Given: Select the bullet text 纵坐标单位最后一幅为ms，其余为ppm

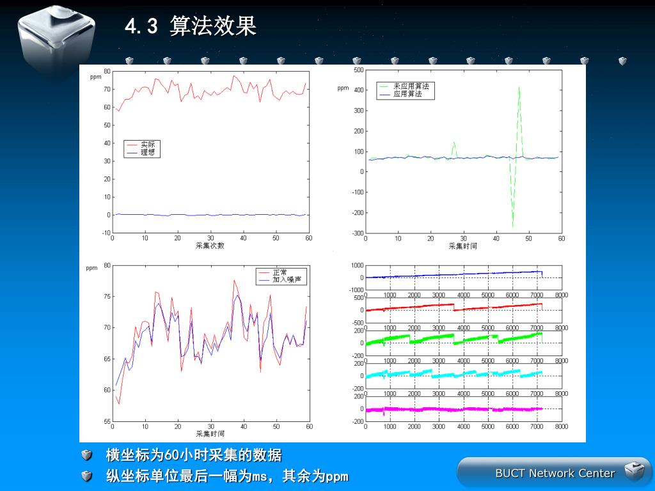Looking at the screenshot, I should pos(227,476).
